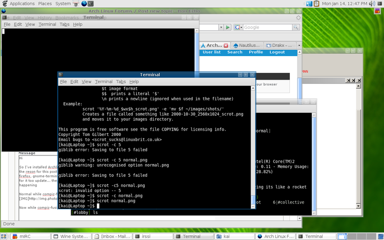Click the trash icon in bottom panel
This screenshot has height=240, width=384.
[381, 237]
